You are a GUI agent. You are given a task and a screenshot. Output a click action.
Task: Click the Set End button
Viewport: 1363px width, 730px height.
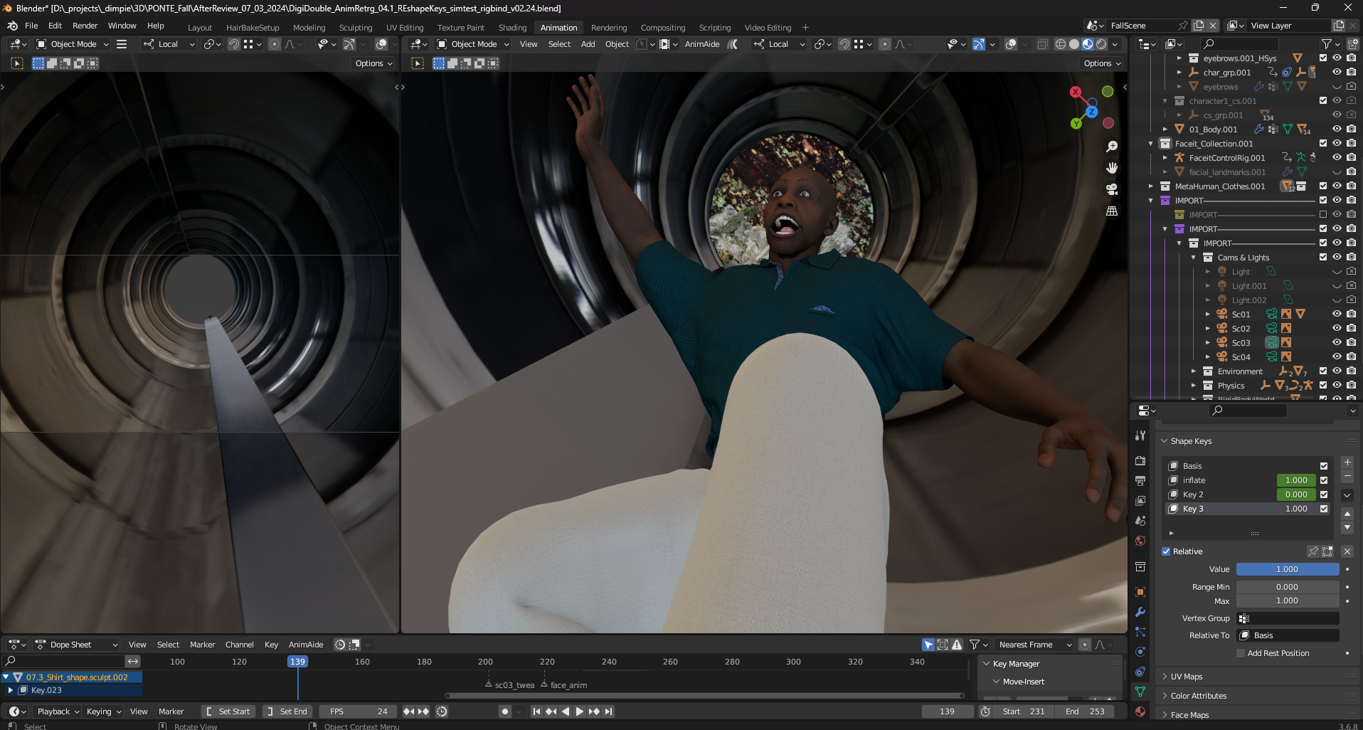click(x=287, y=712)
